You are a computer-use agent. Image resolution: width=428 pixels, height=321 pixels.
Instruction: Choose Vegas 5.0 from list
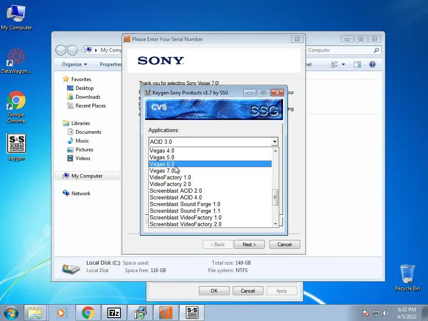pos(210,157)
